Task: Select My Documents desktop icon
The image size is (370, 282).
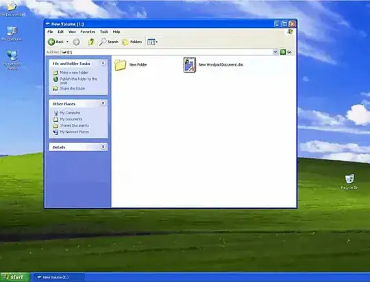Action: click(x=12, y=8)
